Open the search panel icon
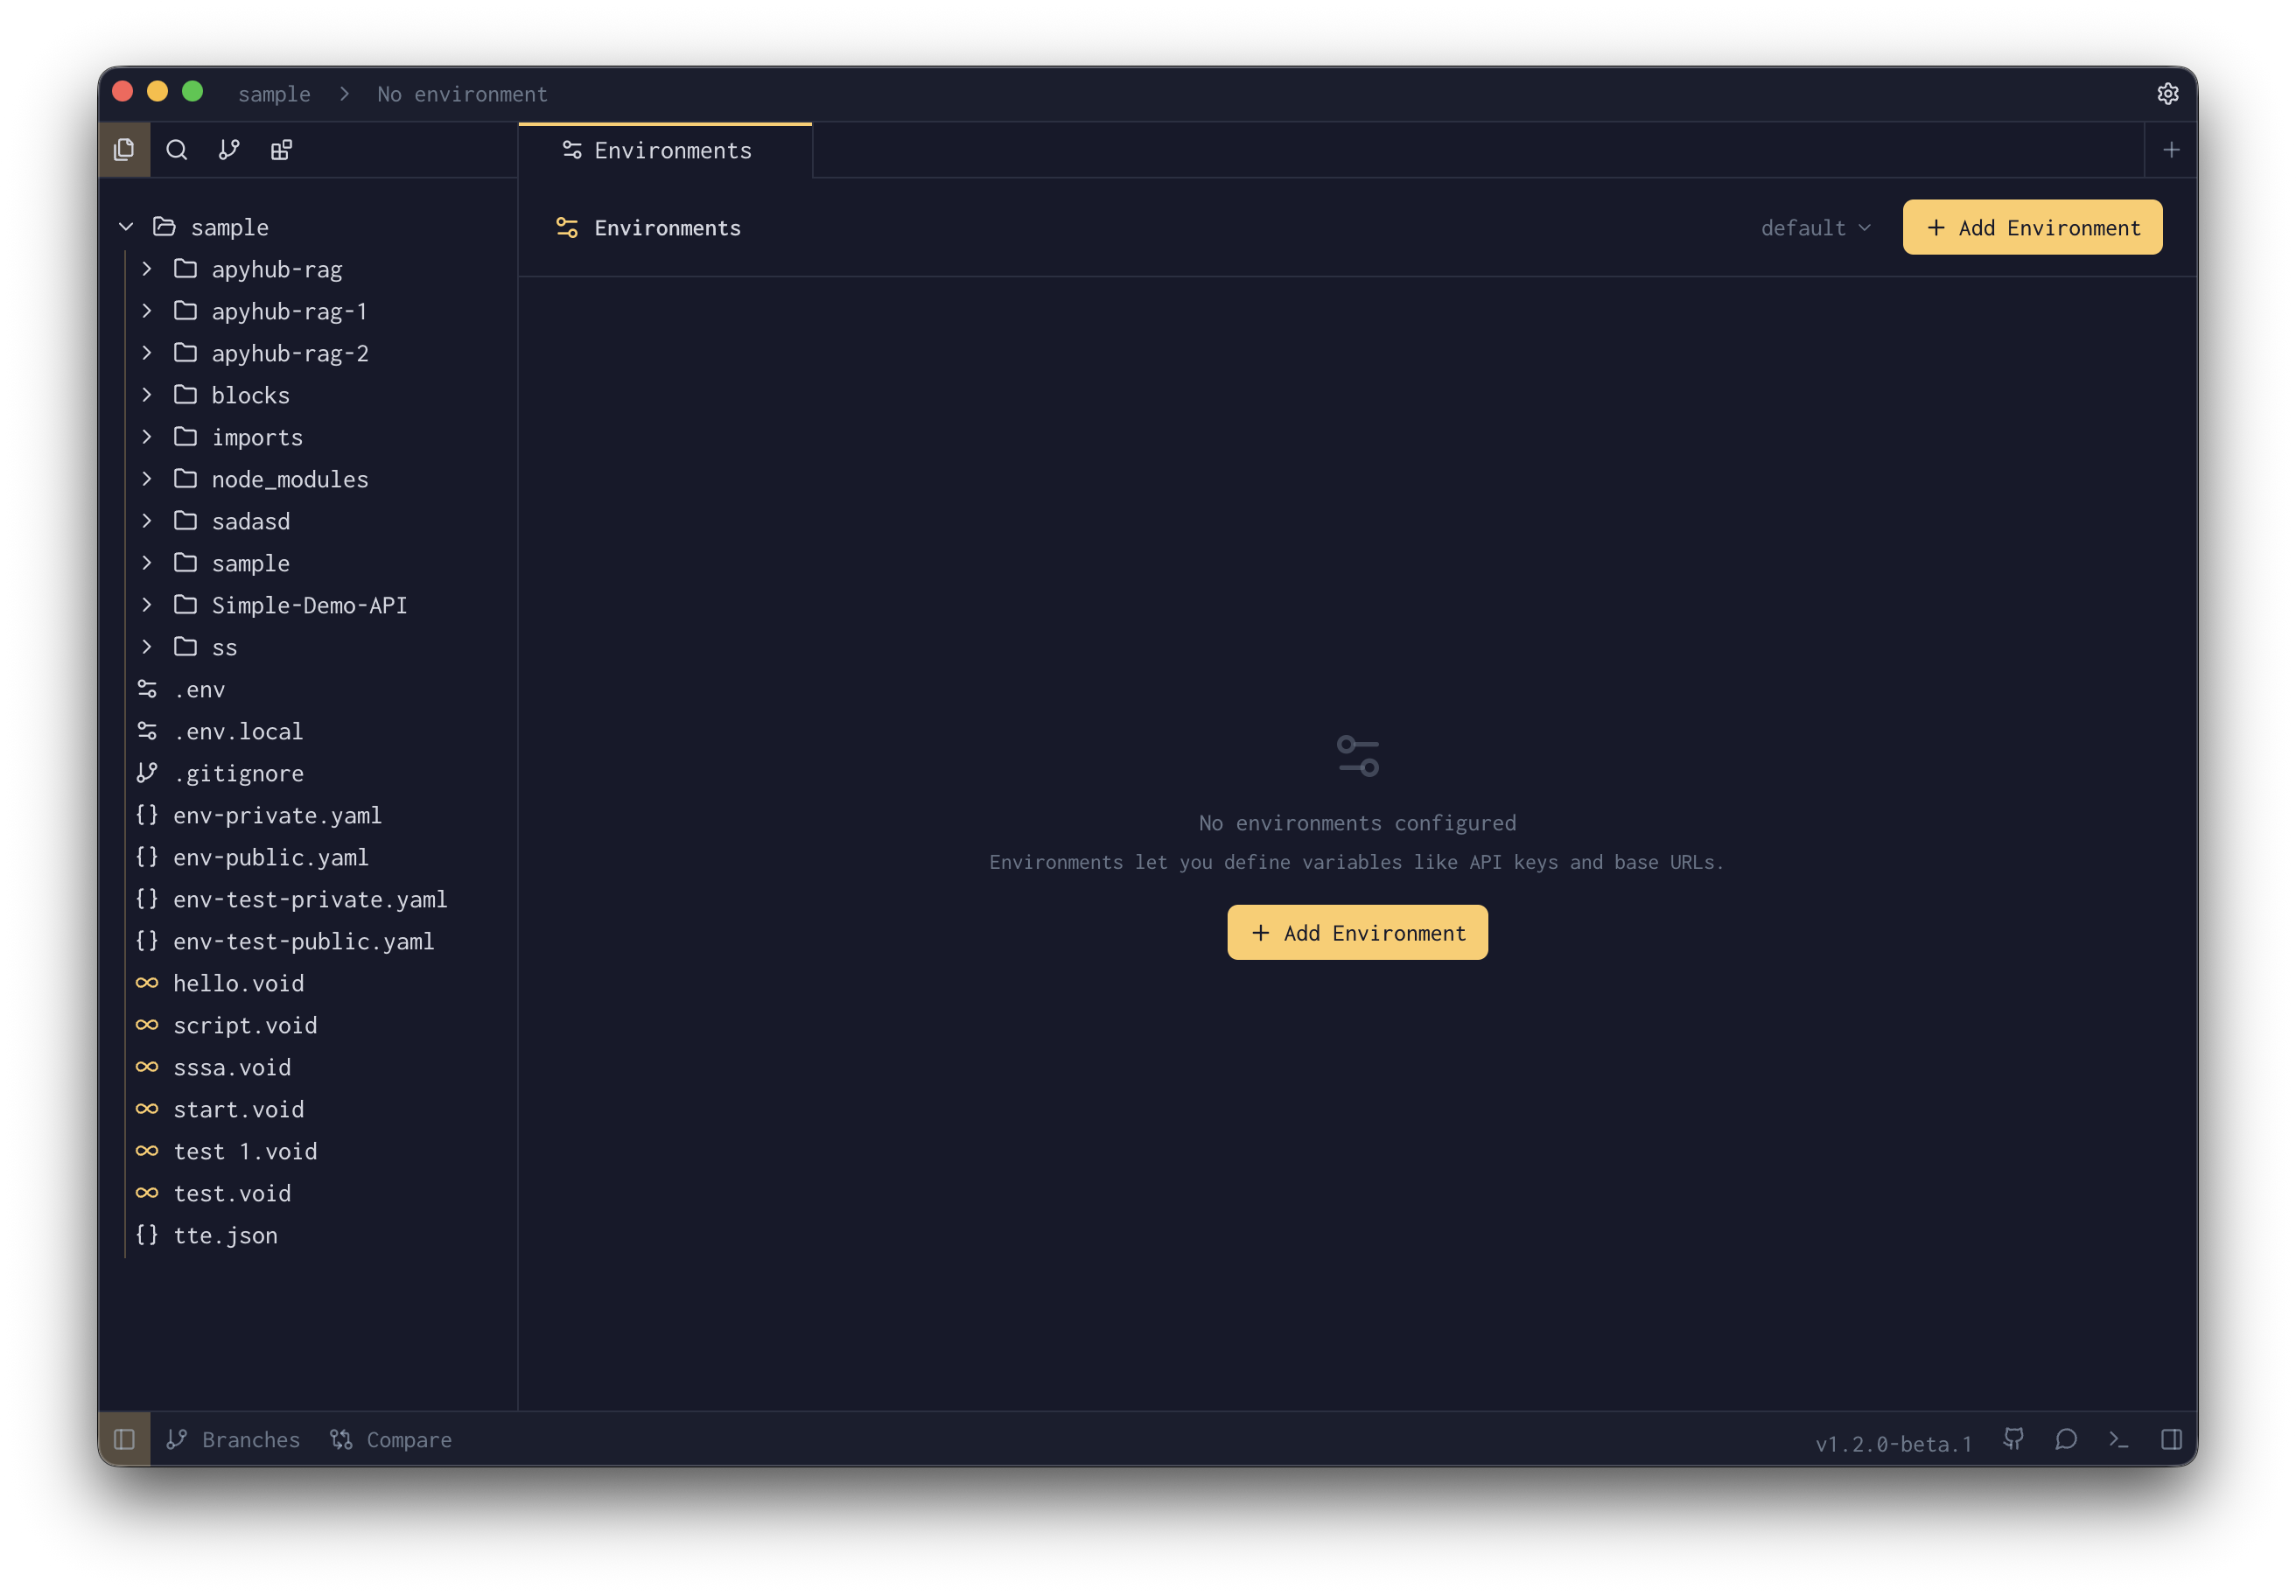The image size is (2296, 1596). click(177, 150)
